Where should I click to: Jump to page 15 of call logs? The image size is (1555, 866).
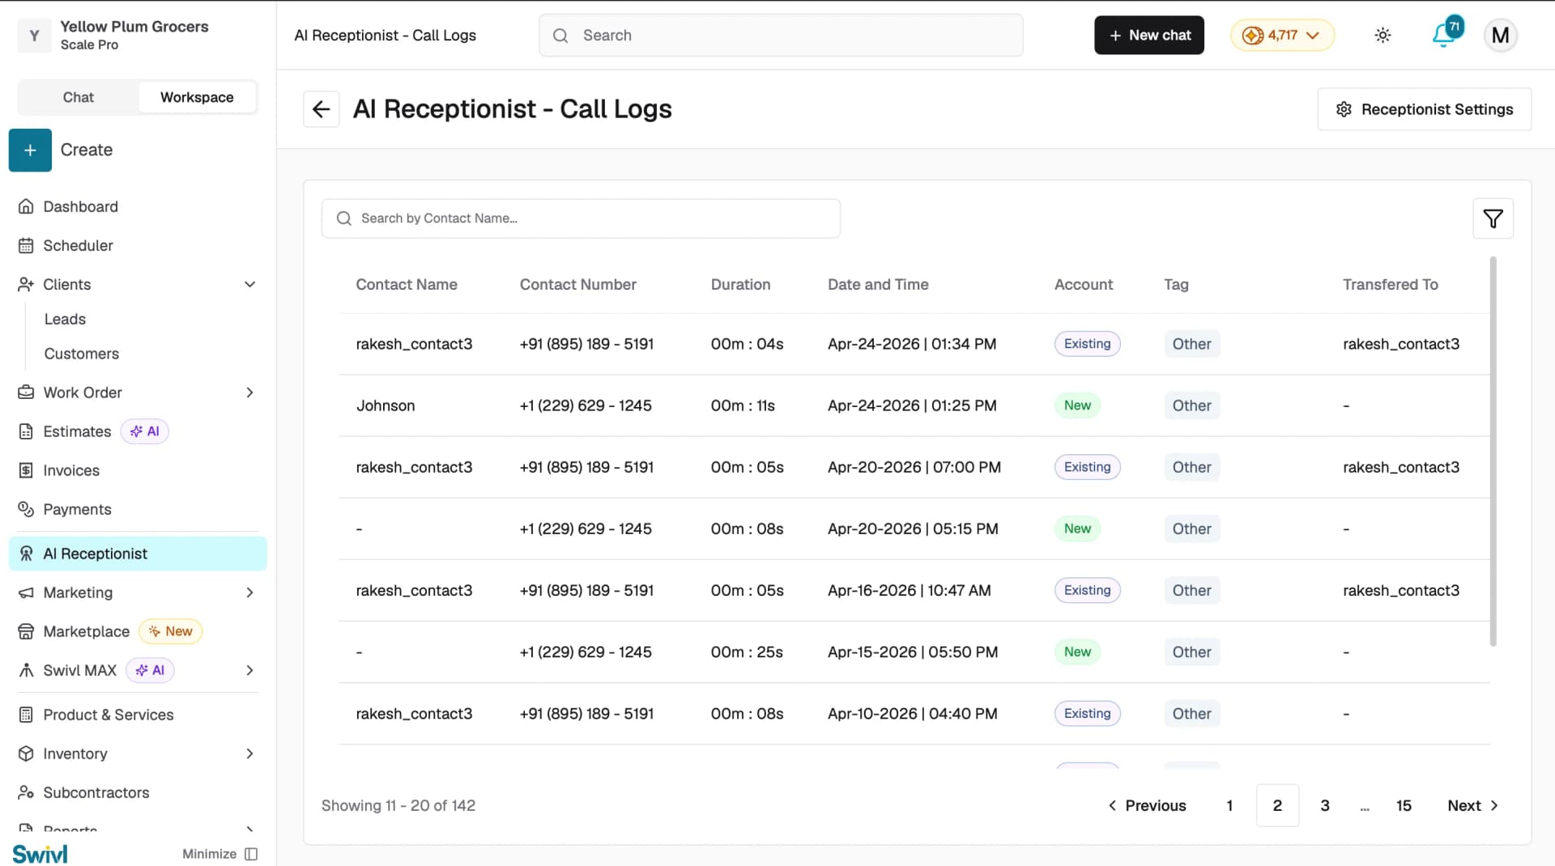[1404, 805]
